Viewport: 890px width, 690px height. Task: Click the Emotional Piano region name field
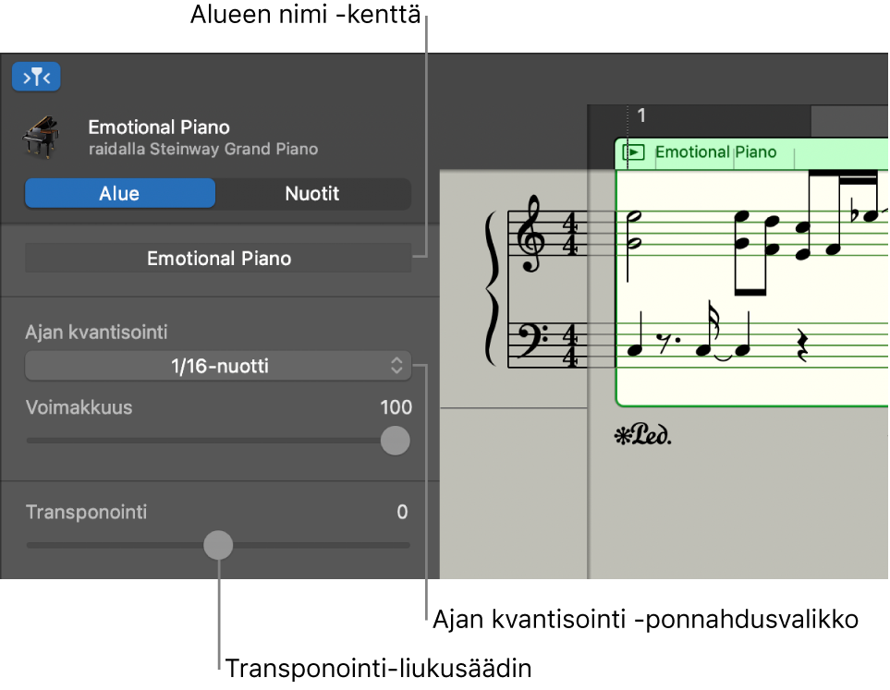point(218,259)
